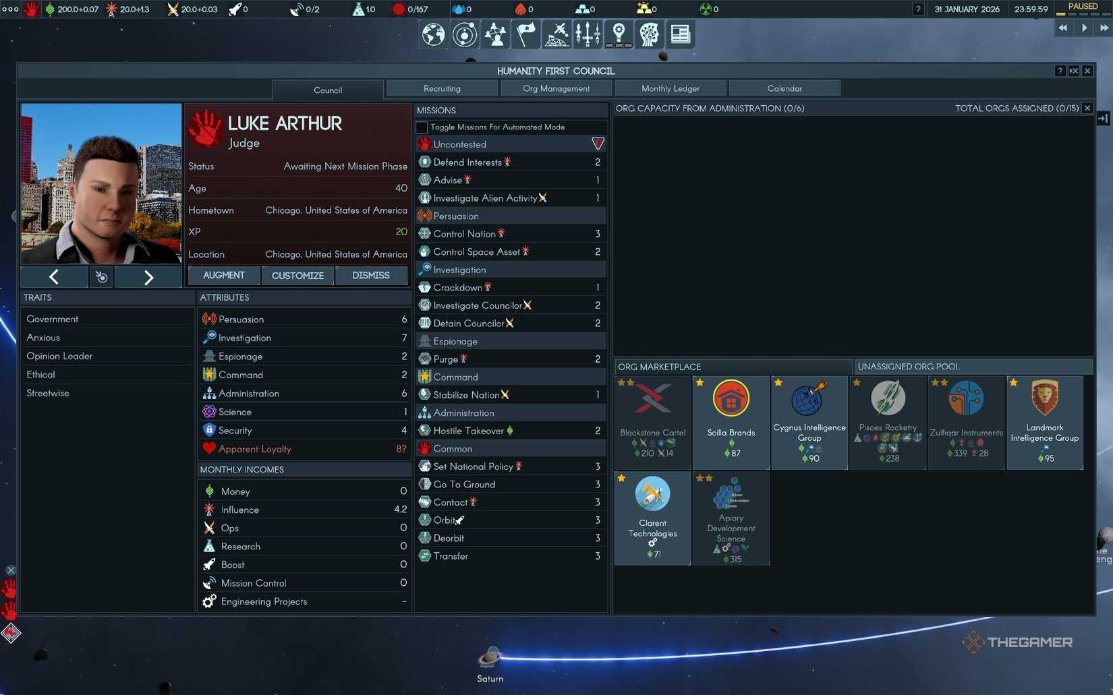Show next councilor with right chevron
Viewport: 1113px width, 695px height.
pyautogui.click(x=148, y=276)
